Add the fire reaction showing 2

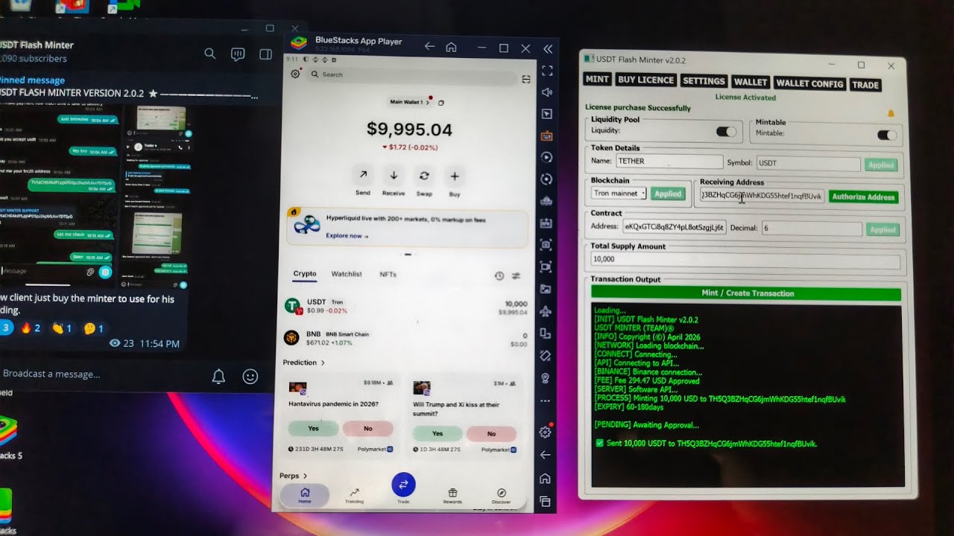tap(31, 328)
